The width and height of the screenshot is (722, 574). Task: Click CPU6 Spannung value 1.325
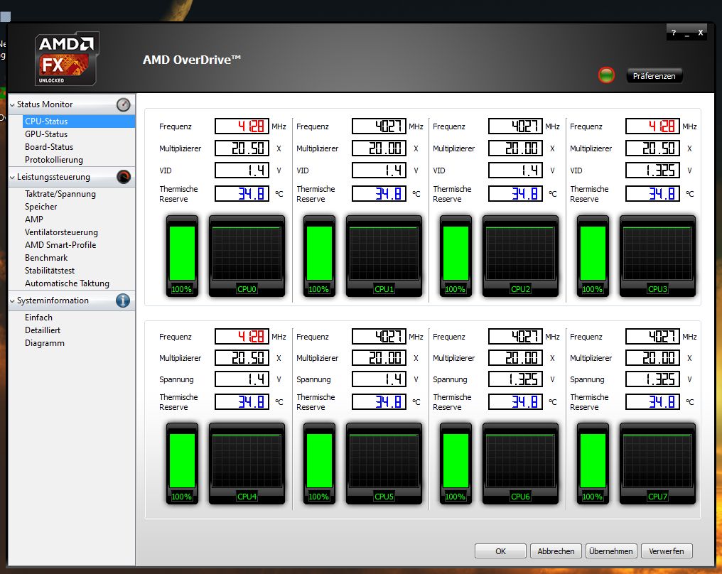point(515,379)
